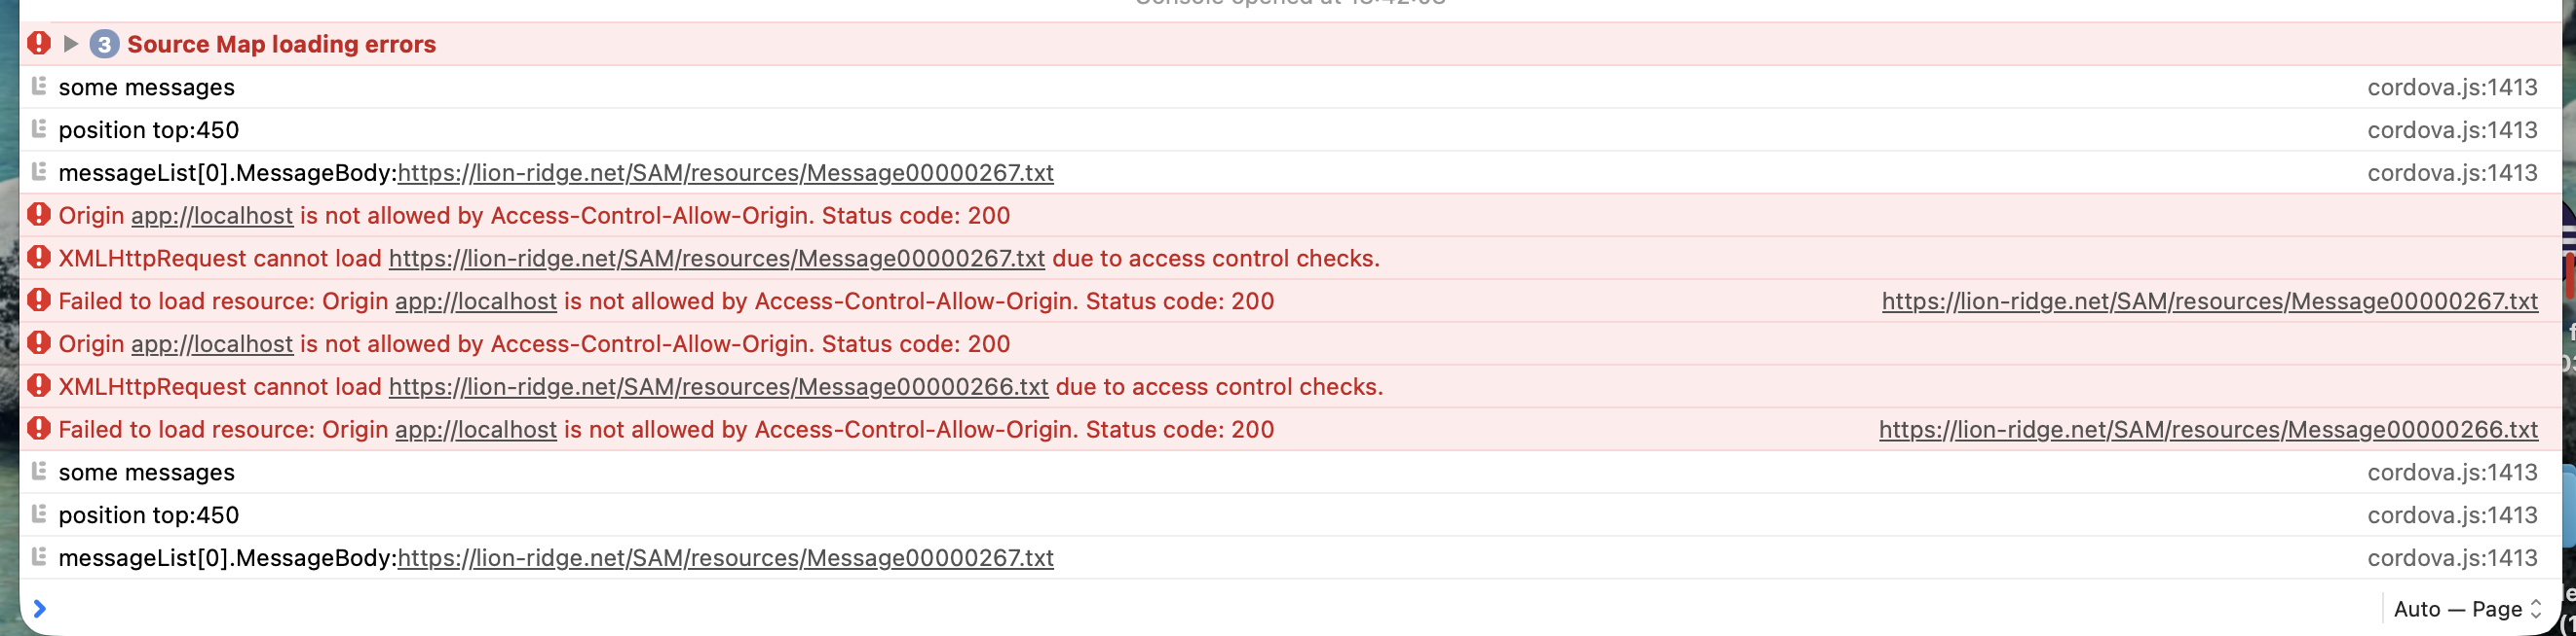Click the "3" count badge for Source Map errors
Screen dimensions: 2576x636
point(104,45)
